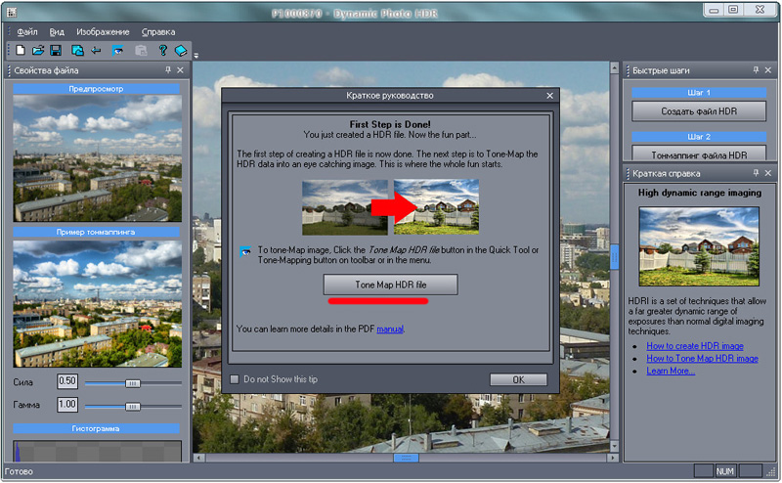
Task: Click the Гамма value field 1.00
Action: coord(66,404)
